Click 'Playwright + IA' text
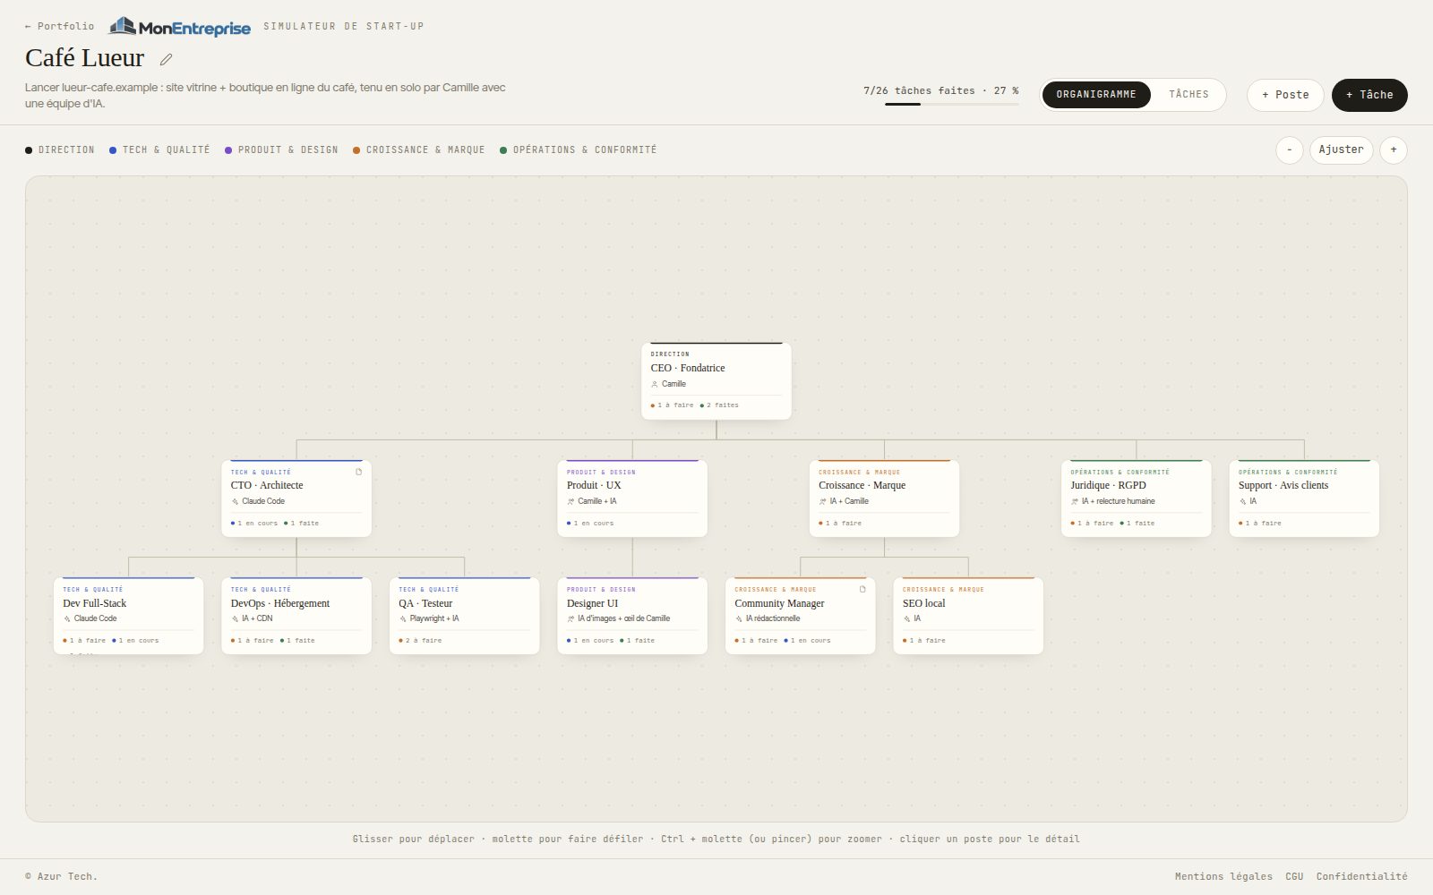Viewport: 1433px width, 895px height. (x=434, y=618)
